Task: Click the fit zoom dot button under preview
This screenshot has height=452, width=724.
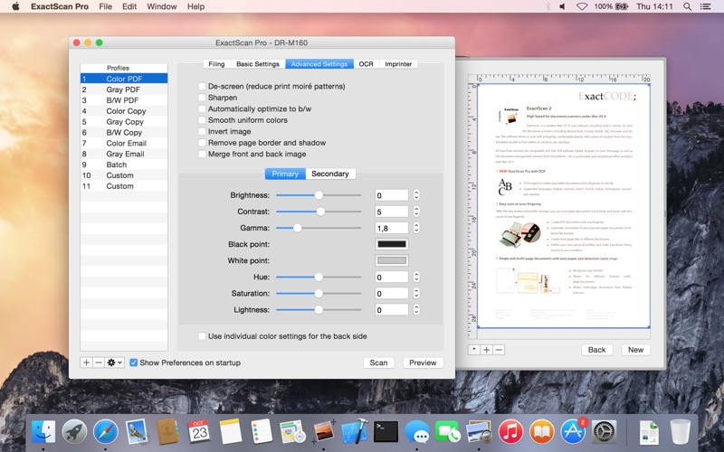Action: click(473, 349)
